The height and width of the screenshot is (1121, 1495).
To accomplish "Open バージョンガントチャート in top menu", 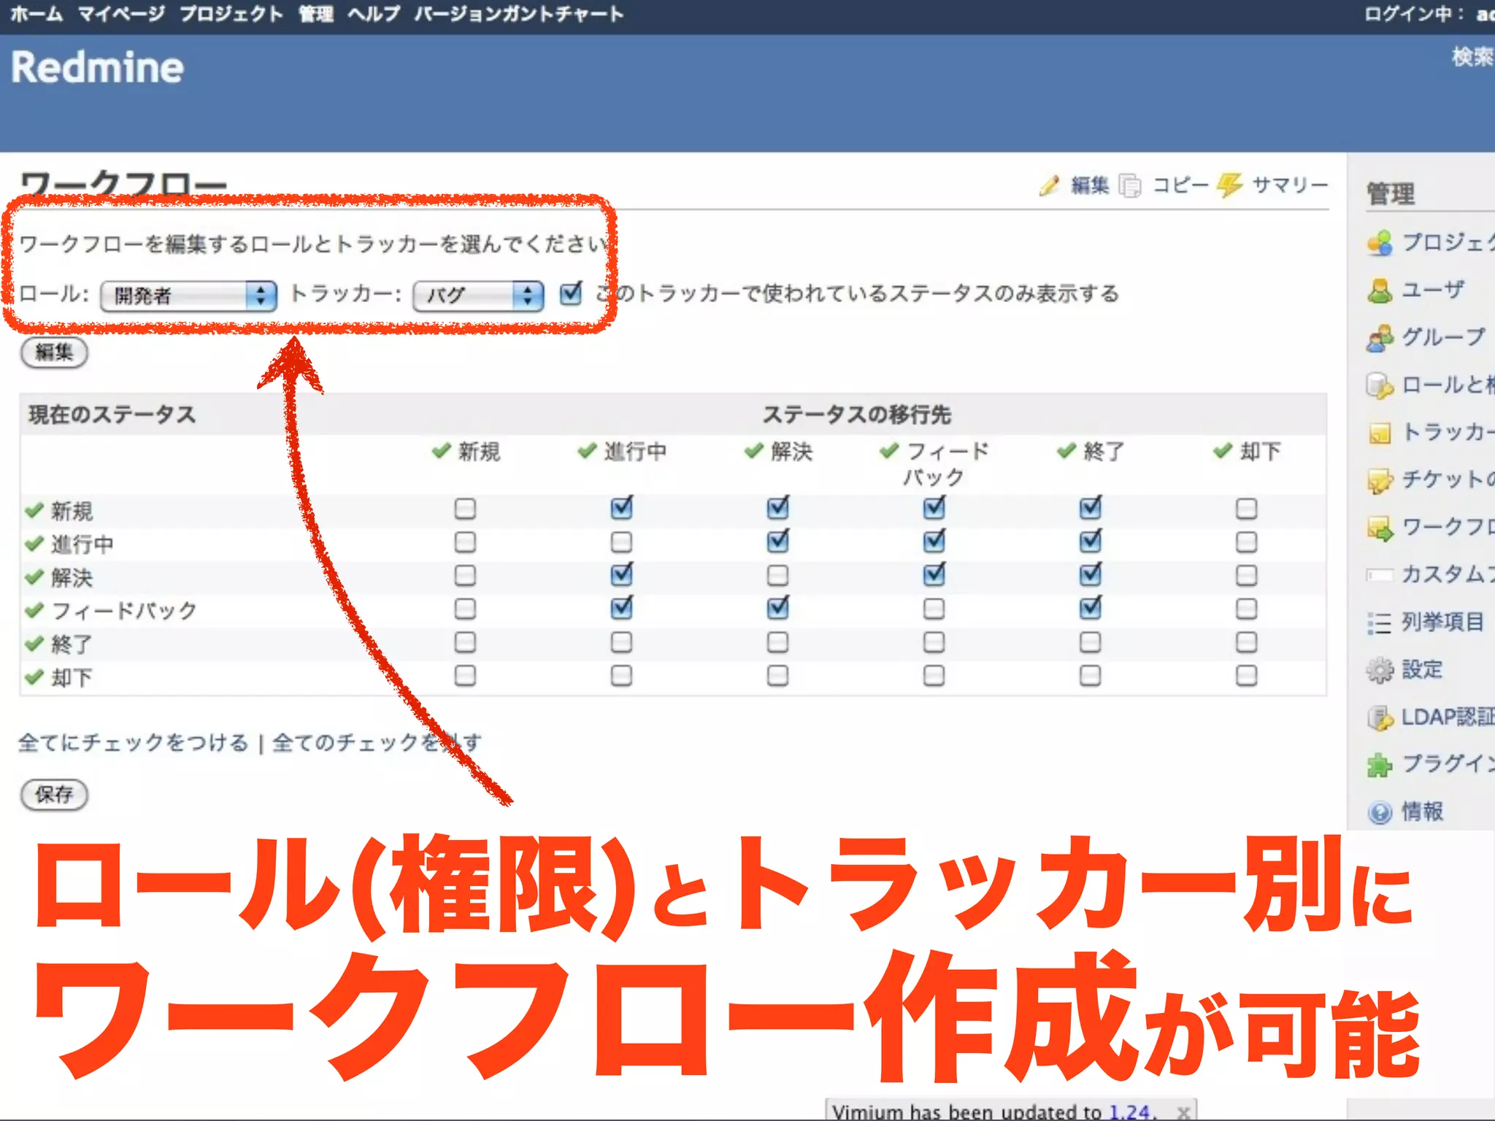I will pos(519,14).
